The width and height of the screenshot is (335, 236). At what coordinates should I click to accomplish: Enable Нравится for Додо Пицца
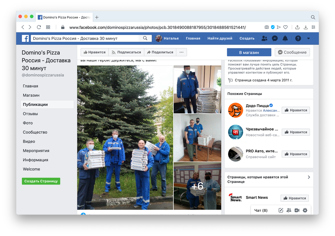(x=296, y=110)
